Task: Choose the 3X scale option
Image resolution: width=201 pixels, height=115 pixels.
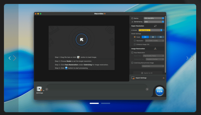Action: [x=153, y=37]
